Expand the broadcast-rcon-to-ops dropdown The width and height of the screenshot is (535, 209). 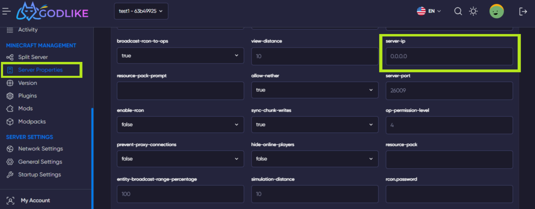pos(180,56)
